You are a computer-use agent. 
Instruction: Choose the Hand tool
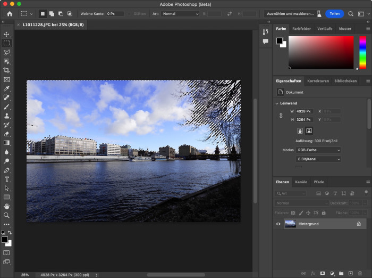tap(6, 206)
